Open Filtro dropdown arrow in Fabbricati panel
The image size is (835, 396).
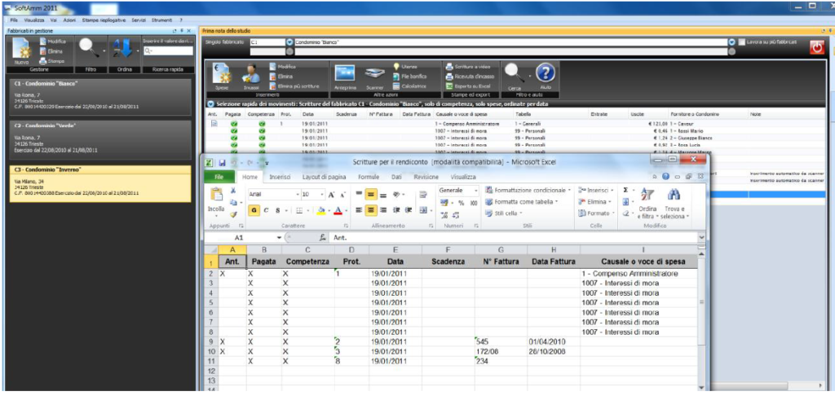click(x=104, y=51)
